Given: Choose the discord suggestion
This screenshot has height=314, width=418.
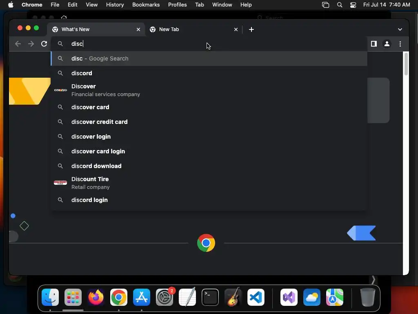Looking at the screenshot, I should [209, 73].
